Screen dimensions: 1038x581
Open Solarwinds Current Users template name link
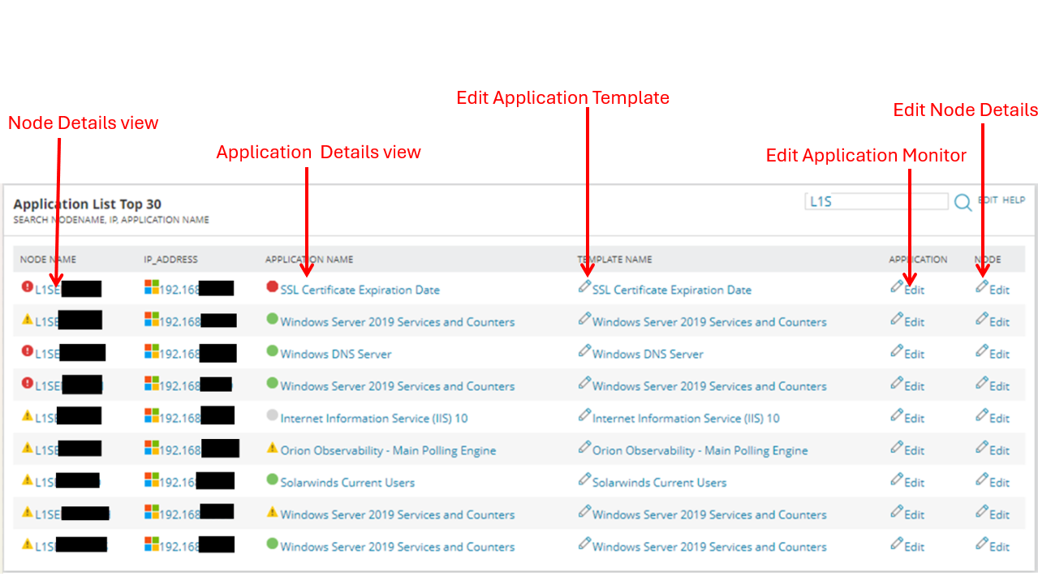660,482
